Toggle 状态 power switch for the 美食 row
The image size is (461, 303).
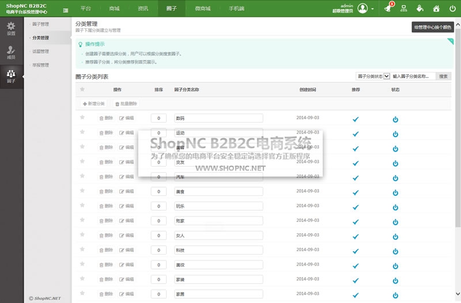coord(395,193)
